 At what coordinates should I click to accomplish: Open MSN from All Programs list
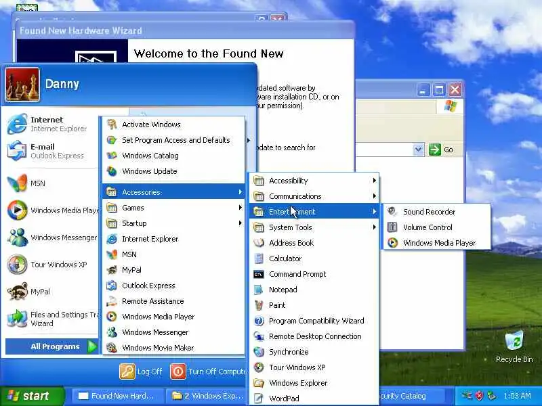click(173, 254)
